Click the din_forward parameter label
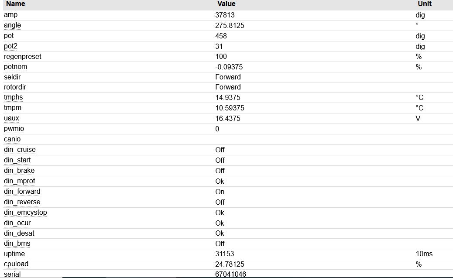 click(x=22, y=192)
